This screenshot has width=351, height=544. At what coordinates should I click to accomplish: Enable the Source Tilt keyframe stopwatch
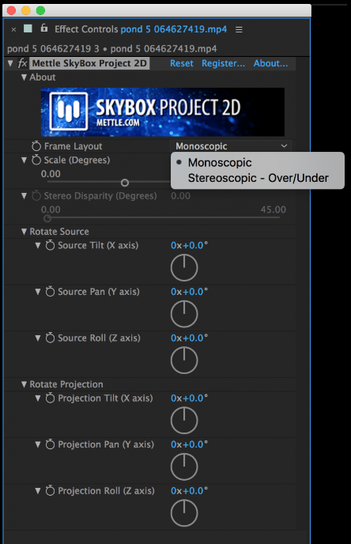[x=51, y=245]
